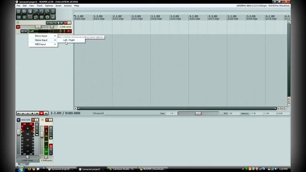Toggle master track mute in mixer
This screenshot has width=306, height=172.
pos(33,120)
